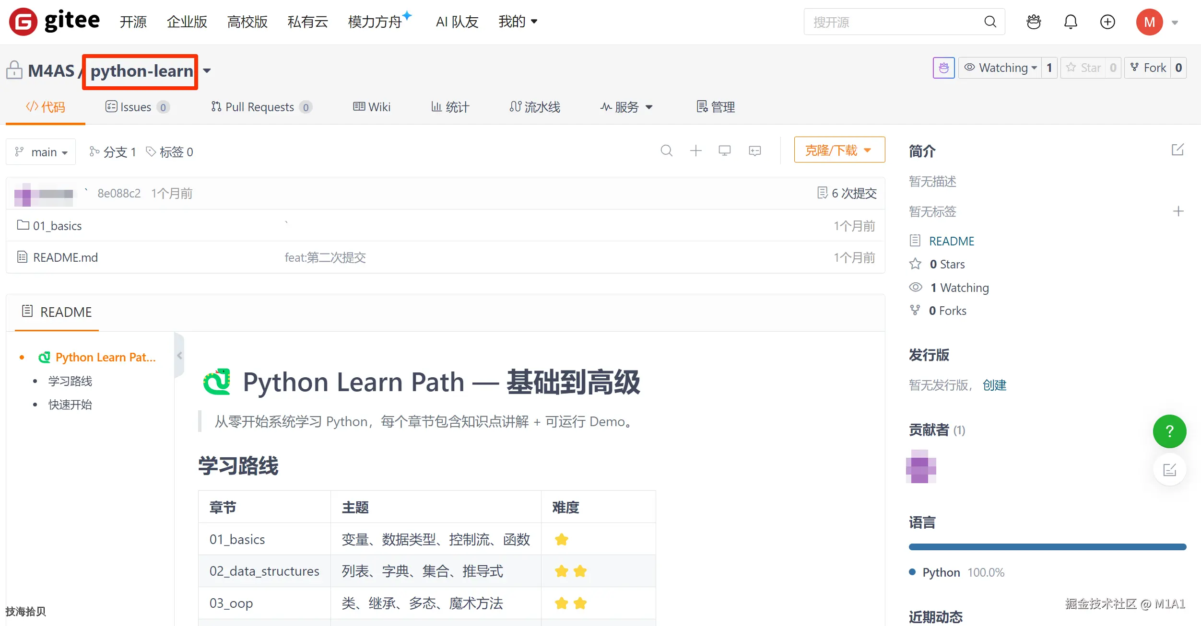
Task: Collapse the README outline sidebar handle
Action: [x=179, y=356]
